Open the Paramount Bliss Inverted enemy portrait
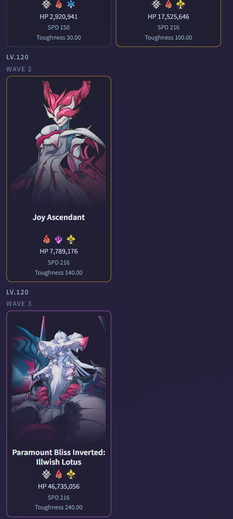 59,379
